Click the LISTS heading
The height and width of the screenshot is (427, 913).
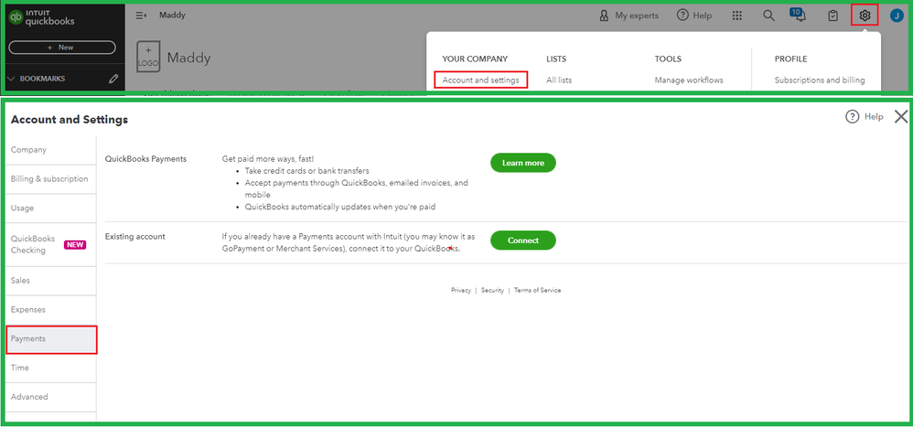coord(556,59)
